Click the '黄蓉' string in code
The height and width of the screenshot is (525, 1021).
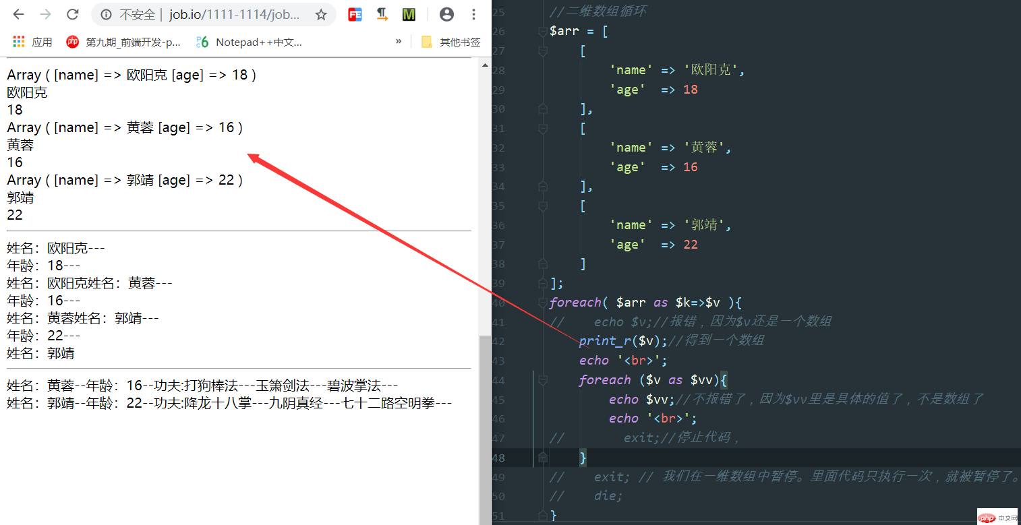pos(705,148)
